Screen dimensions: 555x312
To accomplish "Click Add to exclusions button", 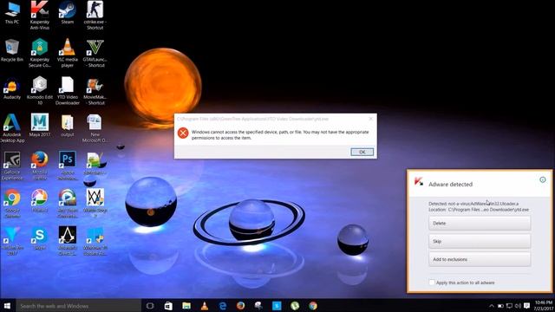I will tap(480, 259).
